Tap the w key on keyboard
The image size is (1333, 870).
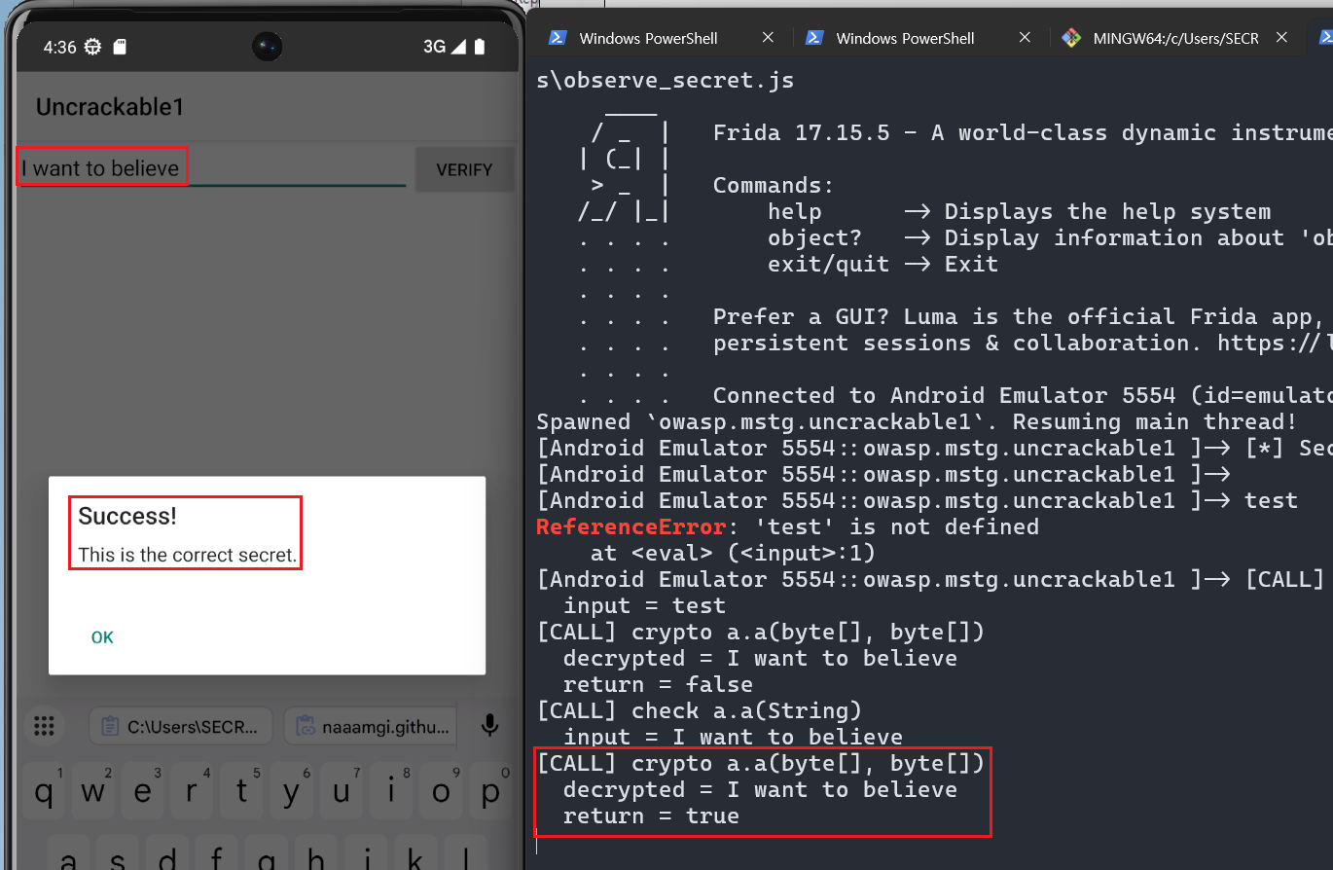(93, 791)
